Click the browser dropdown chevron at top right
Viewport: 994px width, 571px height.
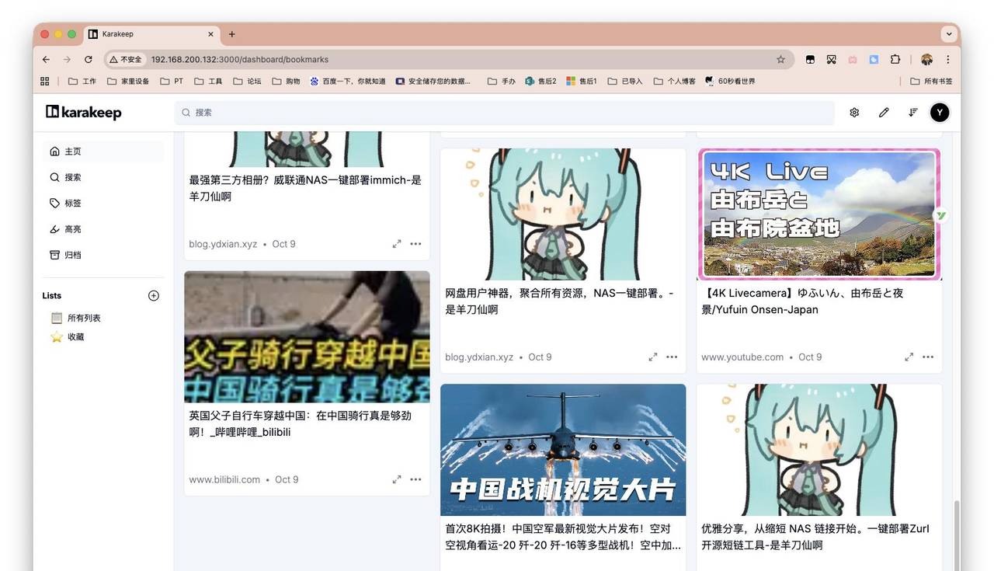pos(948,33)
